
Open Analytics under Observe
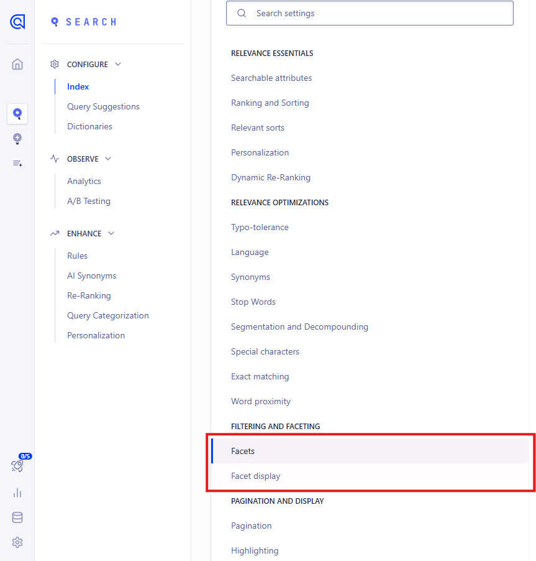(84, 182)
